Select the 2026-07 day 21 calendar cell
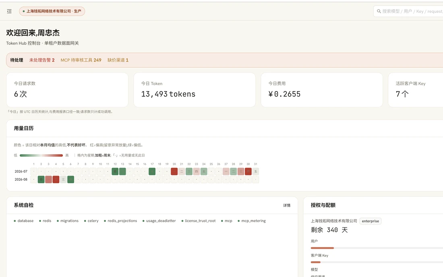Viewport: 443px width, 277px height. [x=182, y=172]
